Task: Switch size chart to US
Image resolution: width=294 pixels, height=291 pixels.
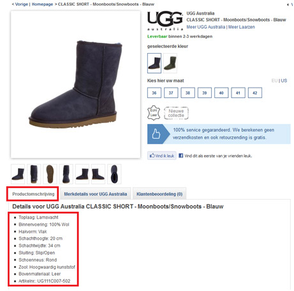Action: (x=284, y=81)
